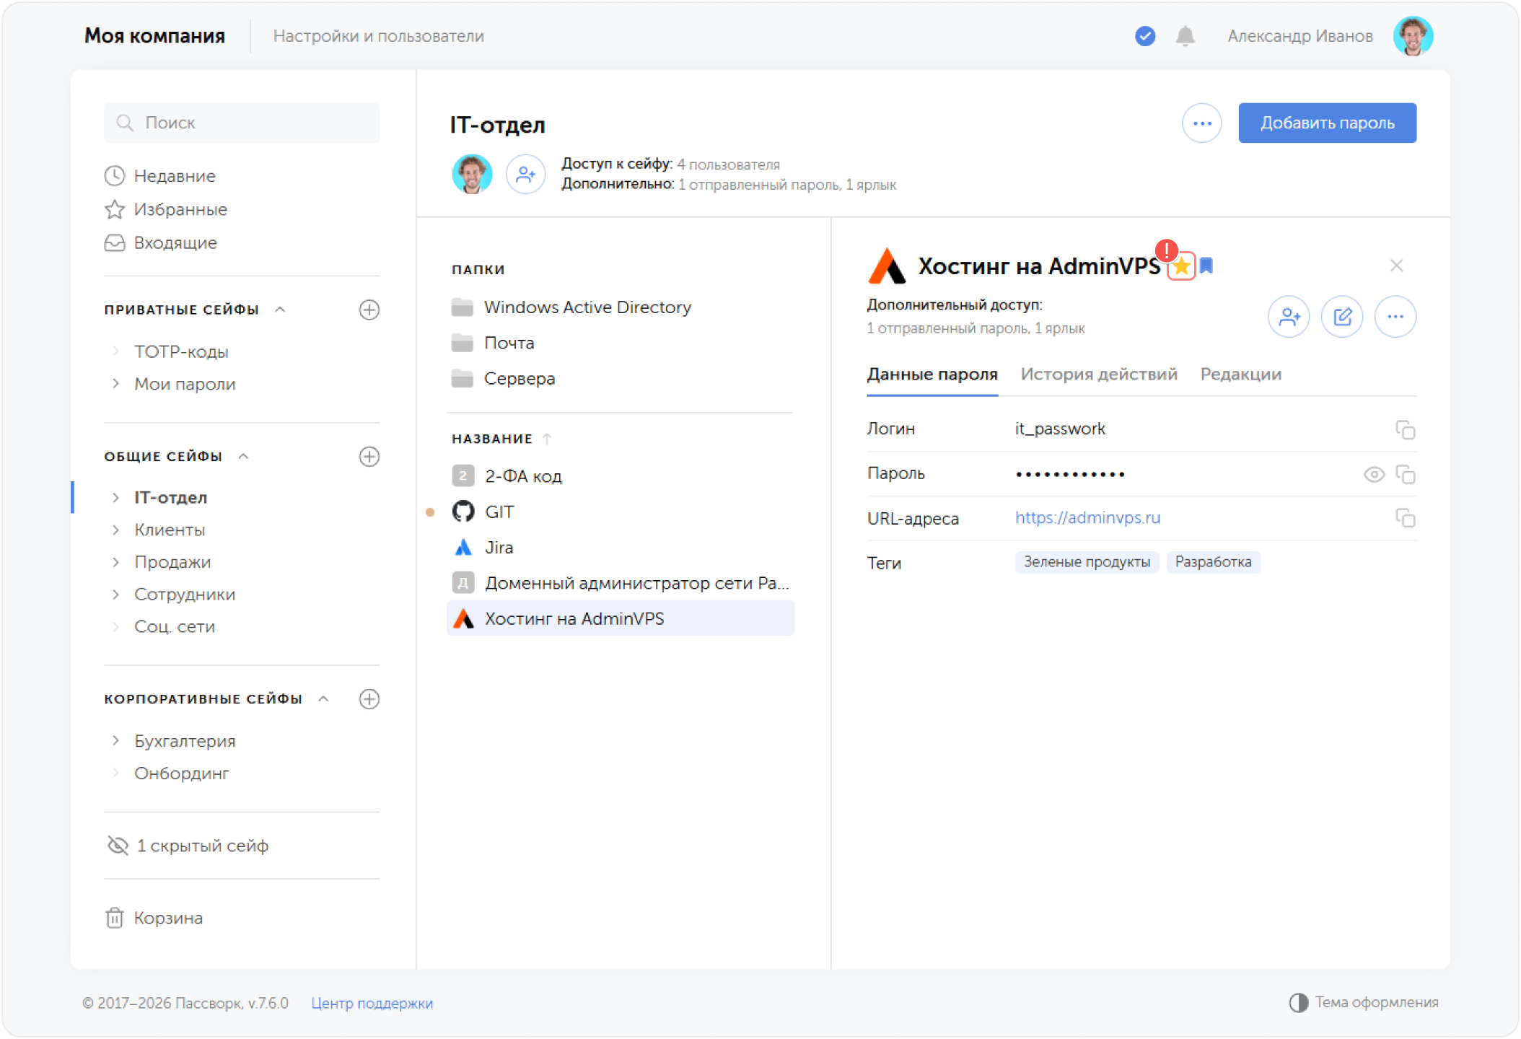Click add user icon in password panel
Image resolution: width=1521 pixels, height=1039 pixels.
click(x=1289, y=317)
